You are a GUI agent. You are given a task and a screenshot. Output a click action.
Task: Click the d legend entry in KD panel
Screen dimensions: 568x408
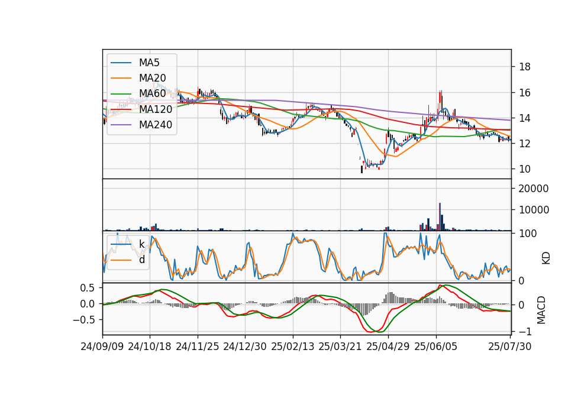[142, 260]
